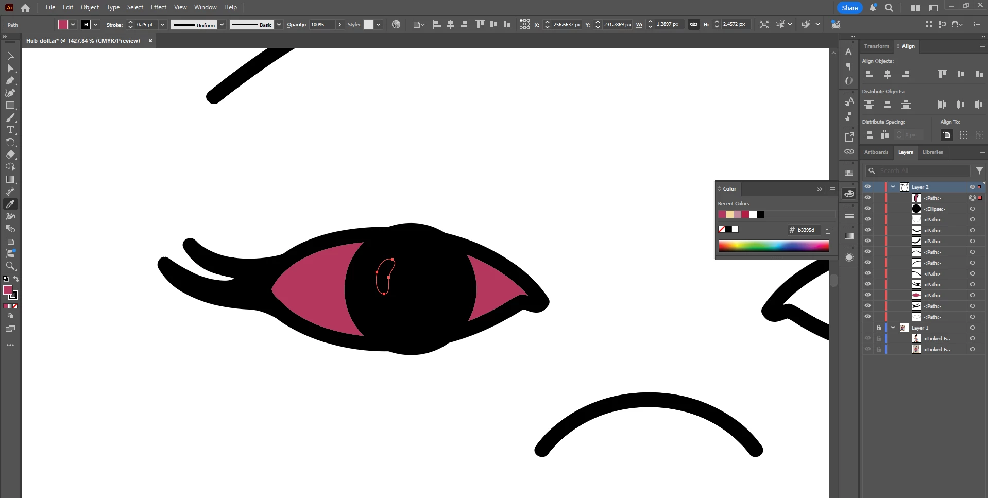Viewport: 988px width, 498px height.
Task: Click the Recolor Artwork wheel icon
Action: point(396,24)
